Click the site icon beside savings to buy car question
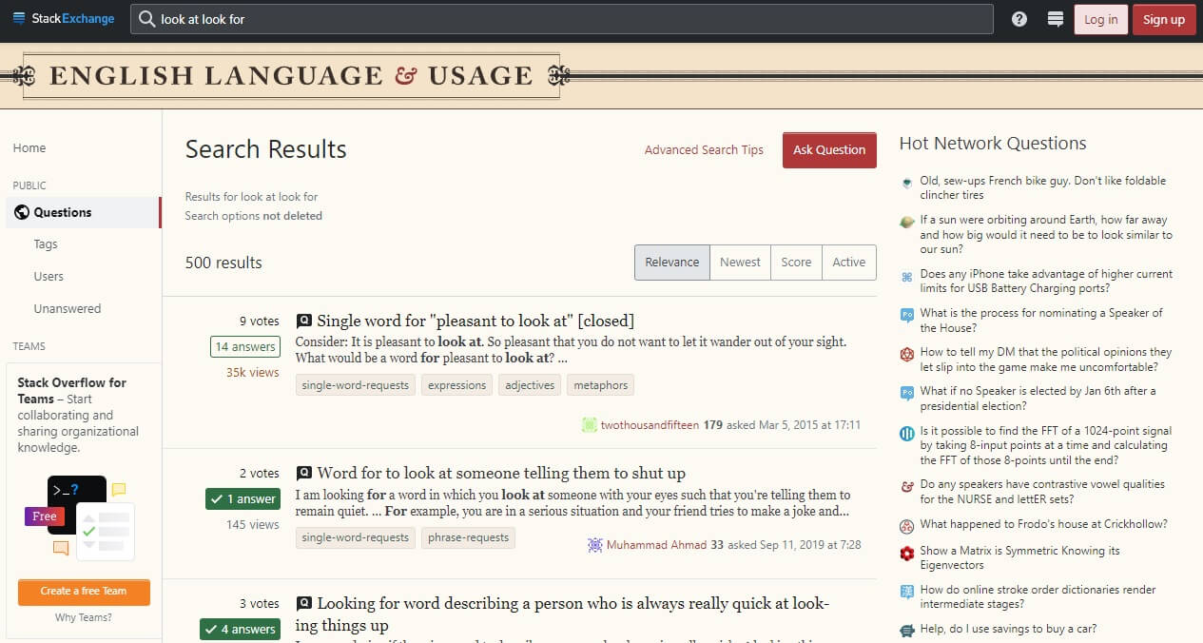Screen dimensions: 1203x643 pos(907,631)
